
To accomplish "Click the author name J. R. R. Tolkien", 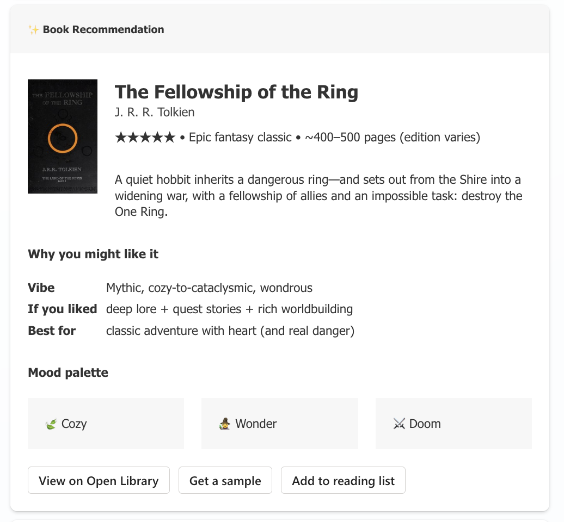I will pyautogui.click(x=155, y=113).
